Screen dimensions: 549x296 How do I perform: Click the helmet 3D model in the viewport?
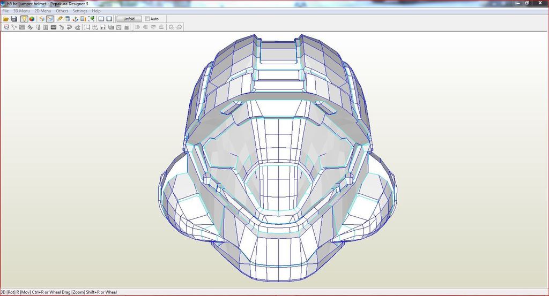pyautogui.click(x=278, y=157)
